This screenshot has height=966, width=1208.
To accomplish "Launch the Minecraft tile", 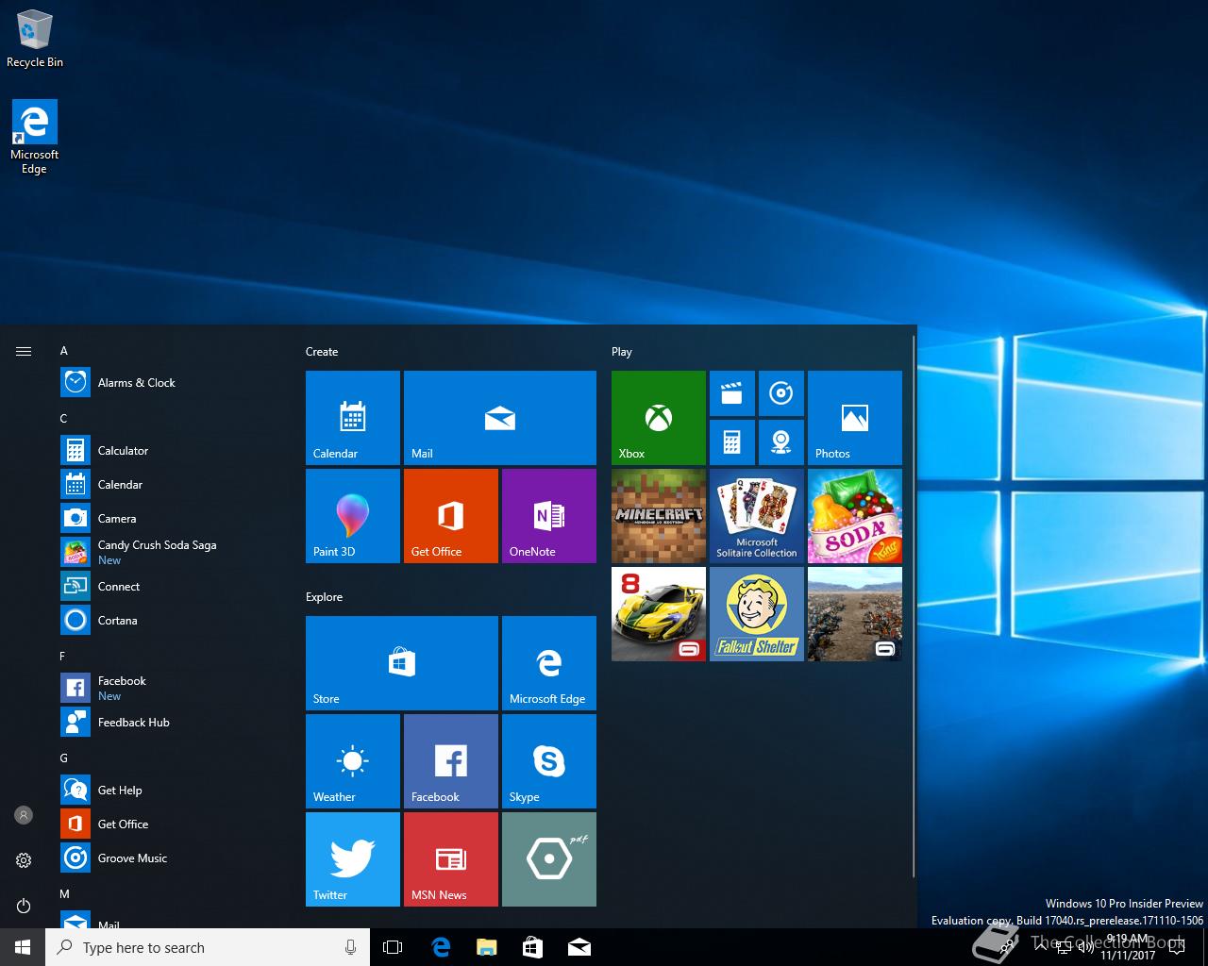I will [x=659, y=515].
